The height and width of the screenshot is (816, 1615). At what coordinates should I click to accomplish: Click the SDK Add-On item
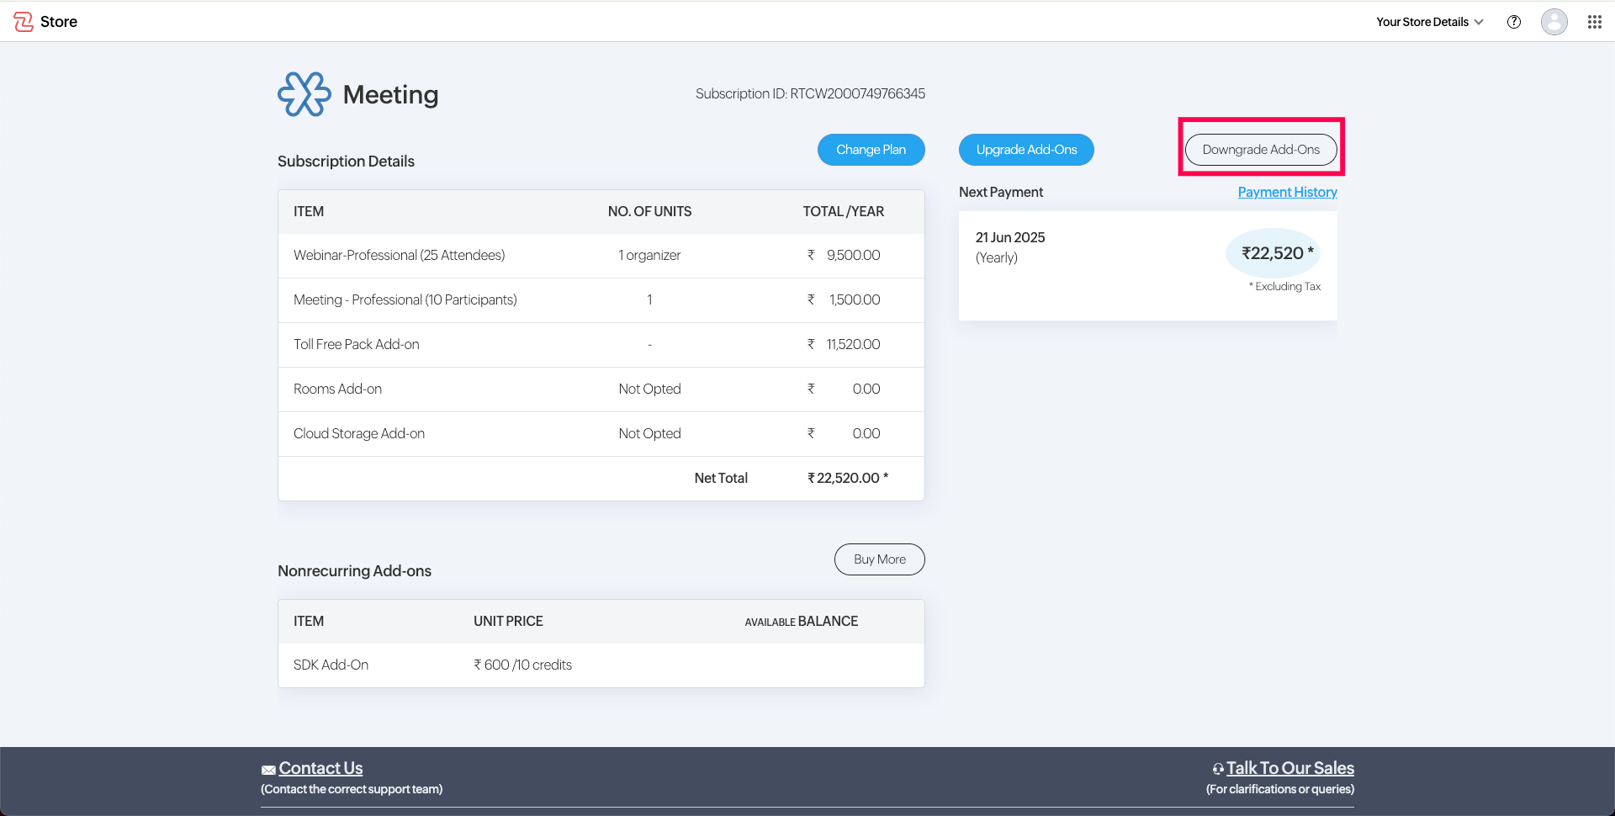331,665
